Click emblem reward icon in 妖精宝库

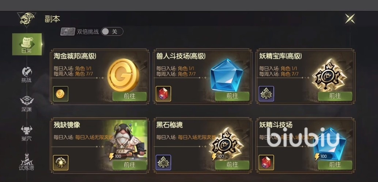click(x=266, y=94)
